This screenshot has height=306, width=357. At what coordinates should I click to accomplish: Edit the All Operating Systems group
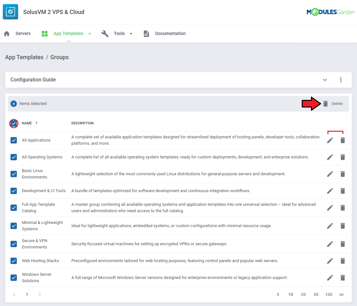(330, 157)
